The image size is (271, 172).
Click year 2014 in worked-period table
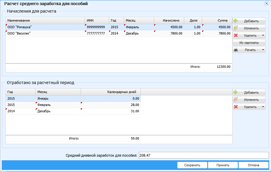tap(20, 111)
